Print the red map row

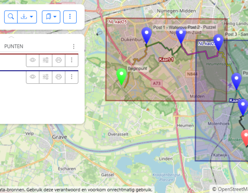coord(58,60)
